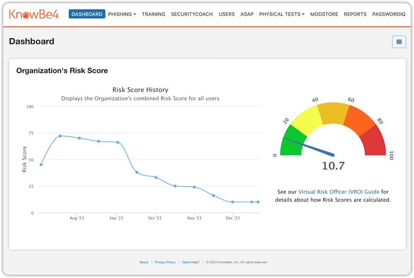Open the REPORTS section

355,14
